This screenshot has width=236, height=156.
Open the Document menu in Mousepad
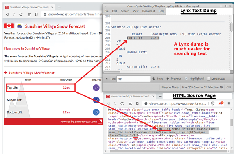click(x=149, y=11)
